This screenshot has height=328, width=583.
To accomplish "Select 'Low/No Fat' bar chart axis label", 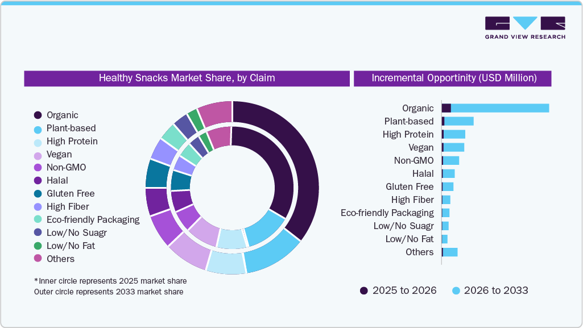I will click(410, 239).
